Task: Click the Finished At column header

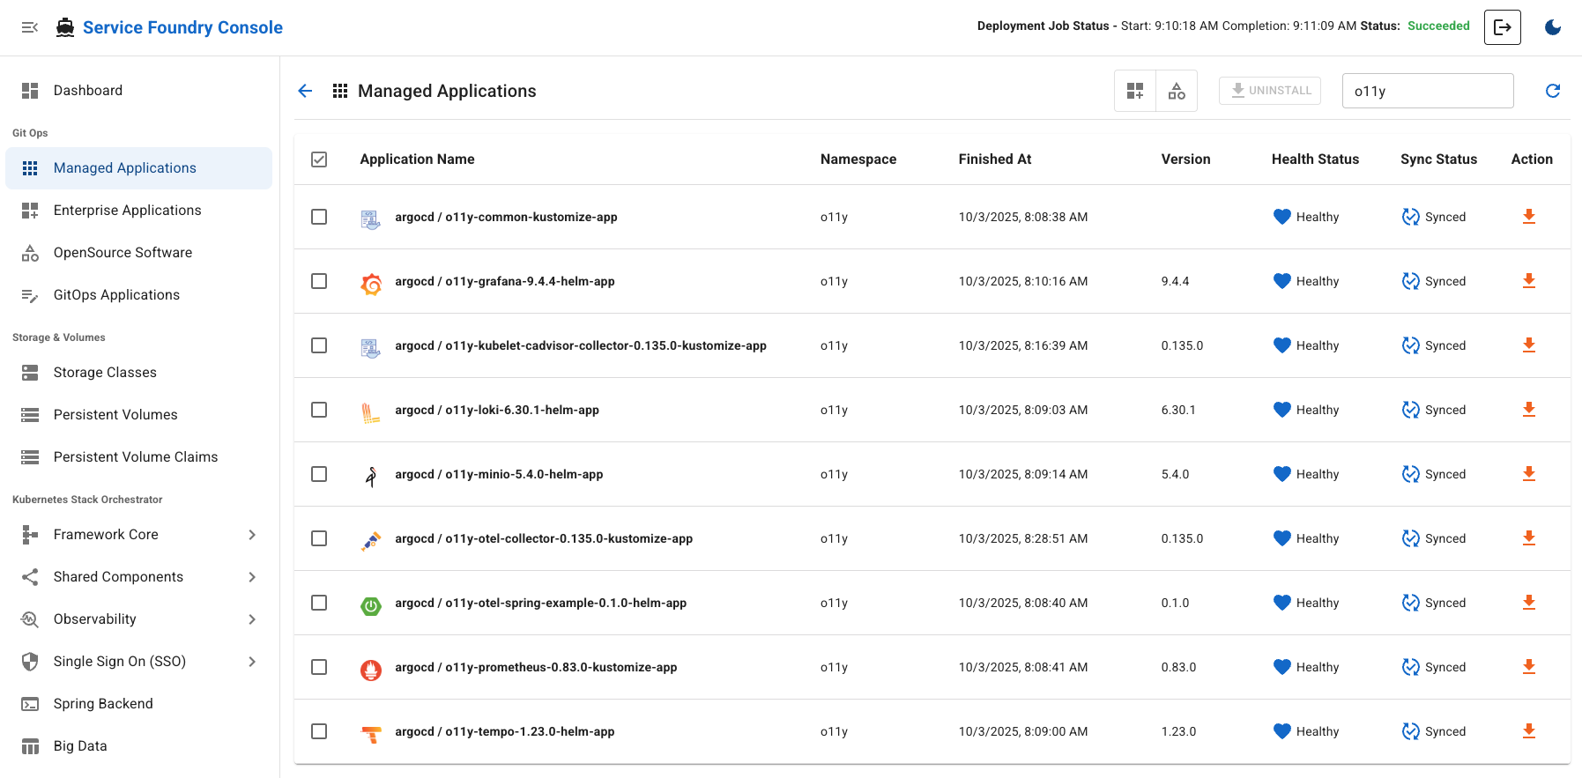Action: coord(995,159)
